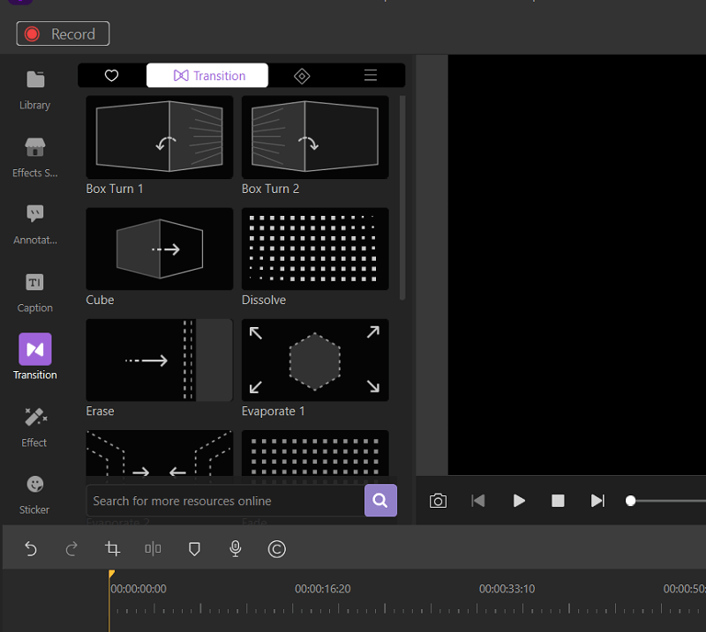Viewport: 706px width, 632px height.
Task: Undo the last action
Action: click(31, 549)
